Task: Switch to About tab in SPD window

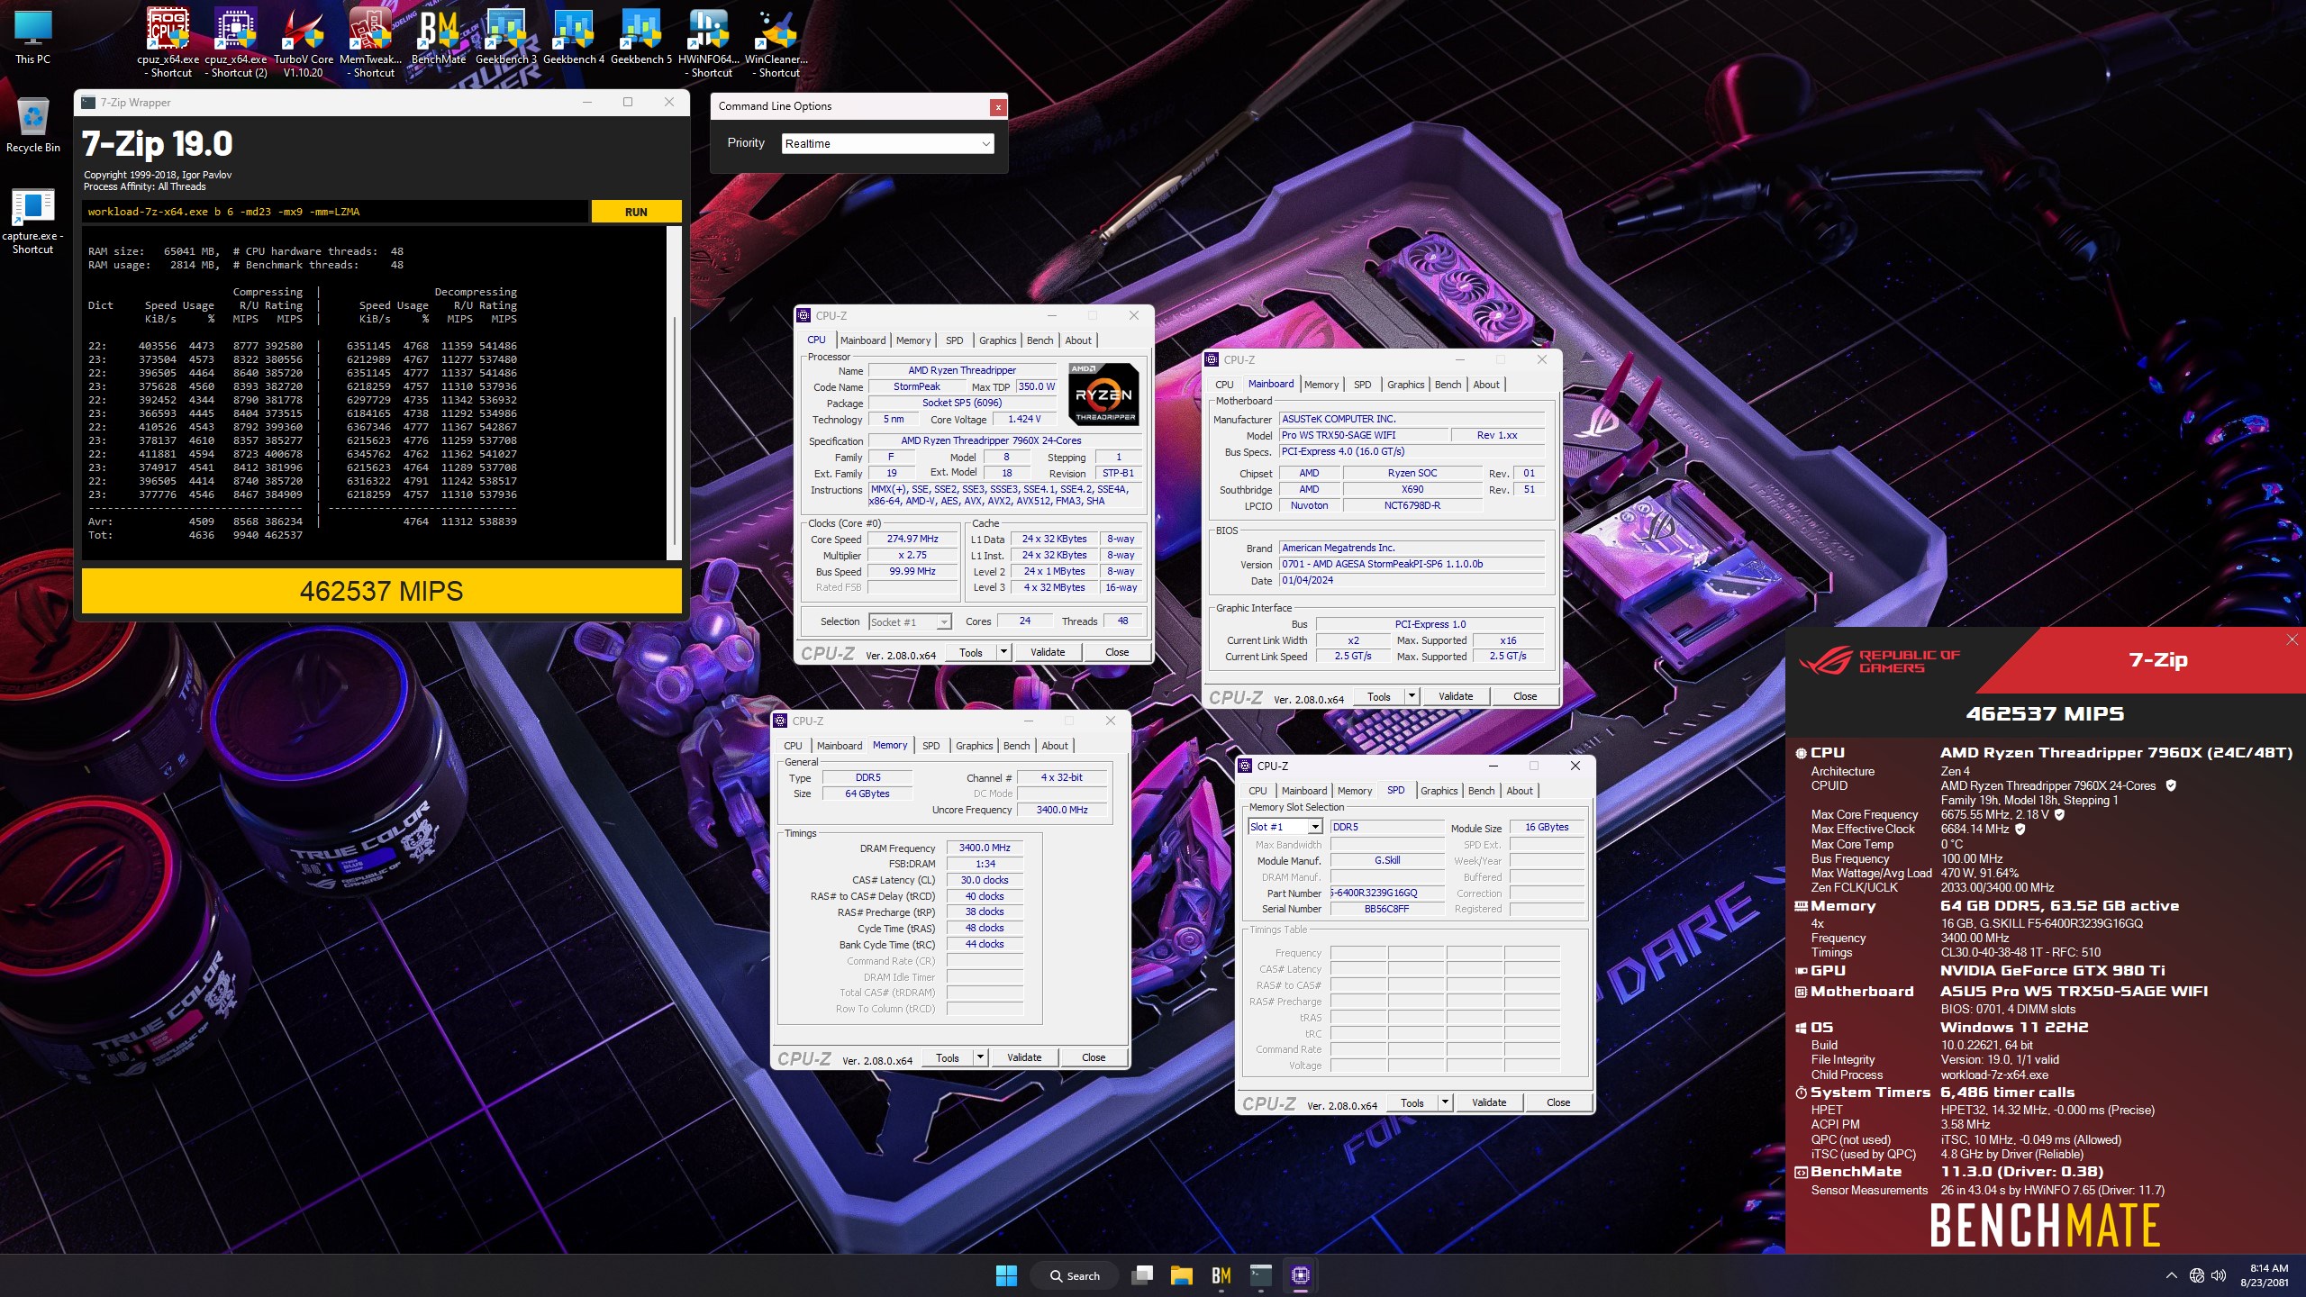Action: pos(1519,791)
